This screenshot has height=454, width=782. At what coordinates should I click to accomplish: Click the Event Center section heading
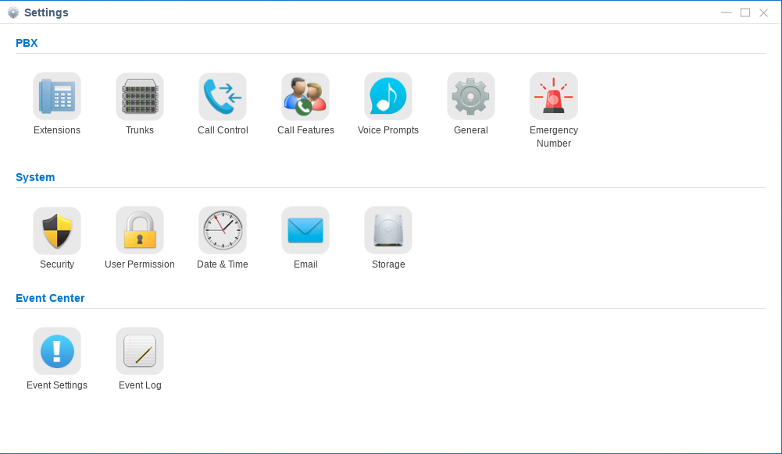pos(50,298)
